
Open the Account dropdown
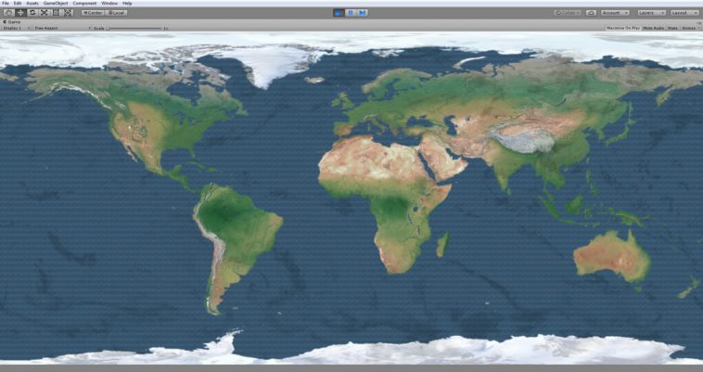click(615, 13)
